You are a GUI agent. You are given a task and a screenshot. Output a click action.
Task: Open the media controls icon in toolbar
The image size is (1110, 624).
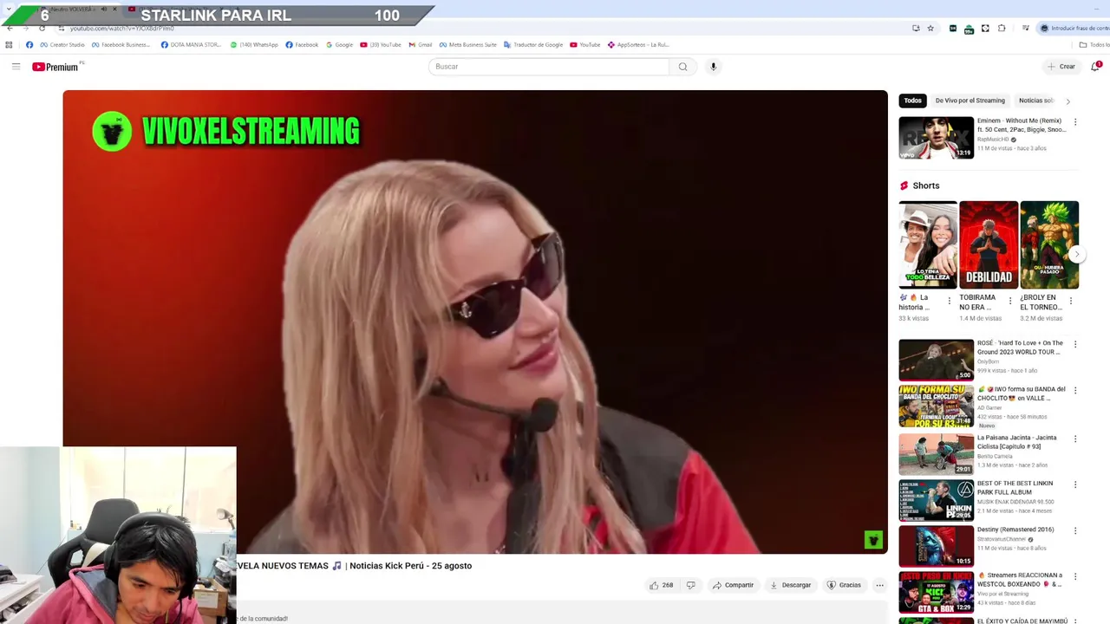(x=1025, y=29)
